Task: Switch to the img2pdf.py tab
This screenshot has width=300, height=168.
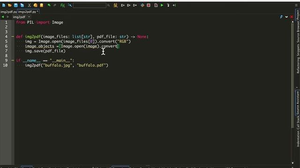Action: coord(8,12)
